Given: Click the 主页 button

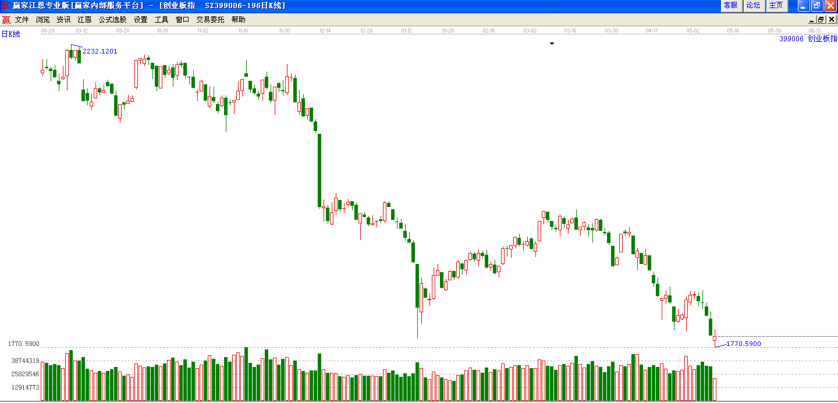Looking at the screenshot, I should click(776, 5).
